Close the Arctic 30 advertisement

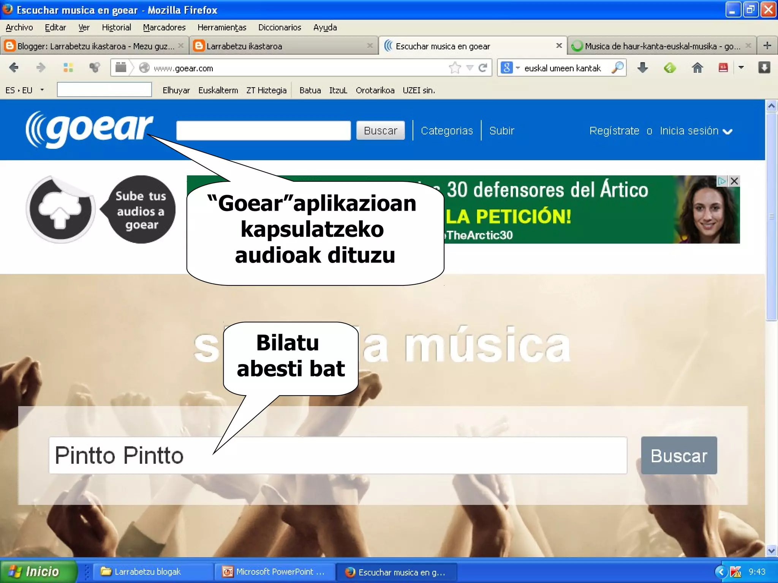point(734,181)
